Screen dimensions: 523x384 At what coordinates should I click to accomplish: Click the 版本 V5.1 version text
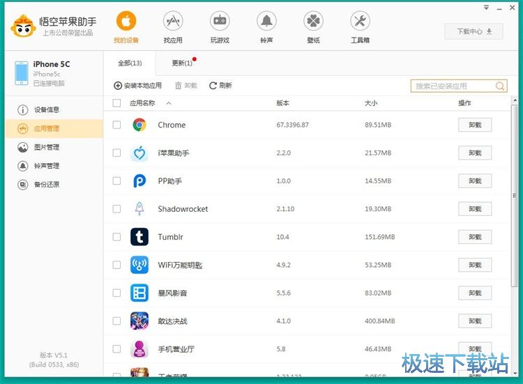point(54,355)
